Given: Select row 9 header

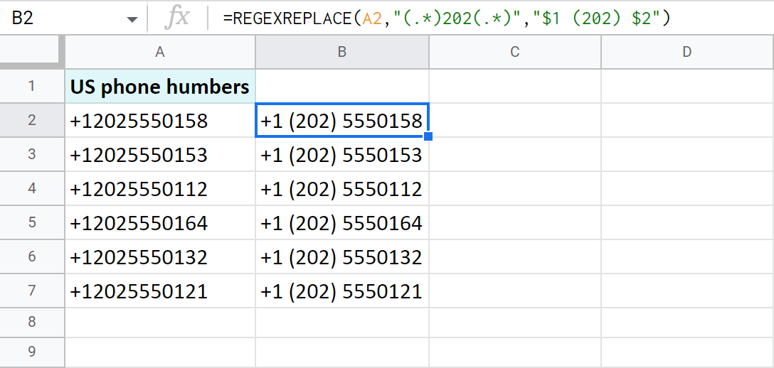Looking at the screenshot, I should click(32, 352).
